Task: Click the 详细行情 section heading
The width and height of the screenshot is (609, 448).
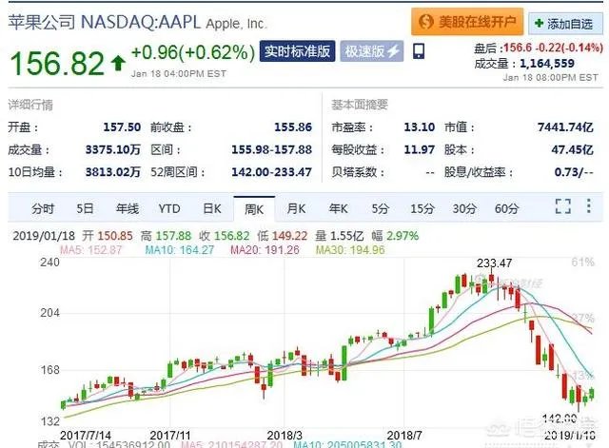Action: point(30,105)
